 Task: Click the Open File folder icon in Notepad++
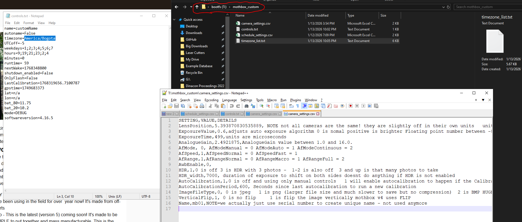coord(170,106)
